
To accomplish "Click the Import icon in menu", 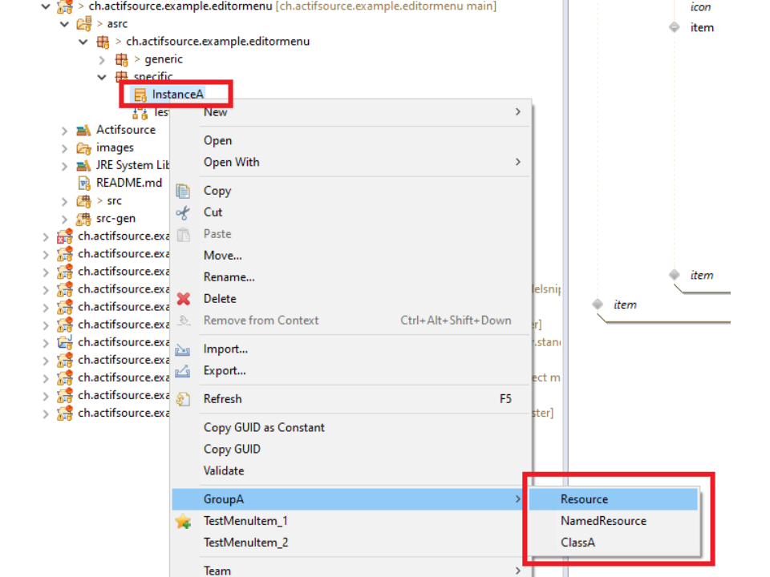I will pos(183,349).
